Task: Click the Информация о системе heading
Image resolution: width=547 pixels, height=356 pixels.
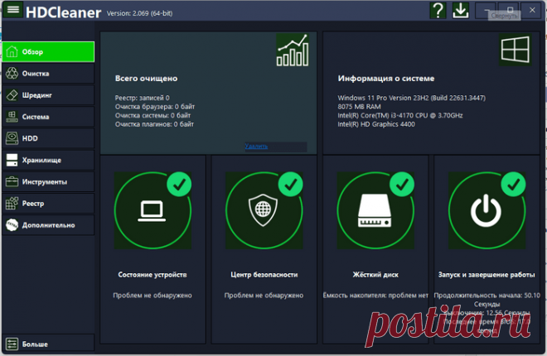Action: (386, 79)
